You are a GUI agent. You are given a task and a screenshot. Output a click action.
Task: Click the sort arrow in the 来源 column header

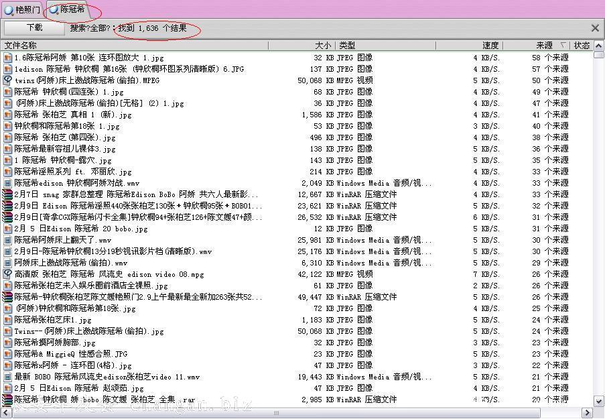[563, 46]
